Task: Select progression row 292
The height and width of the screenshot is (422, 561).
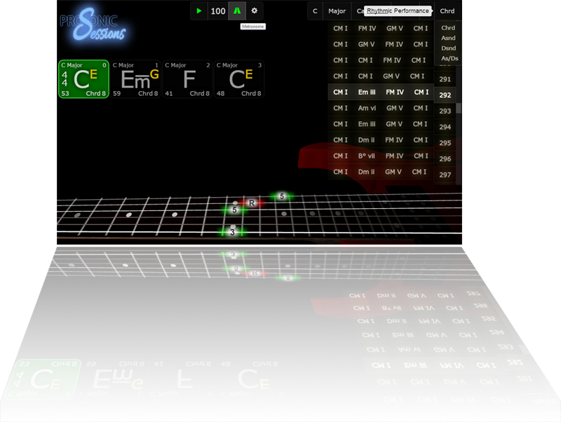Action: (444, 95)
